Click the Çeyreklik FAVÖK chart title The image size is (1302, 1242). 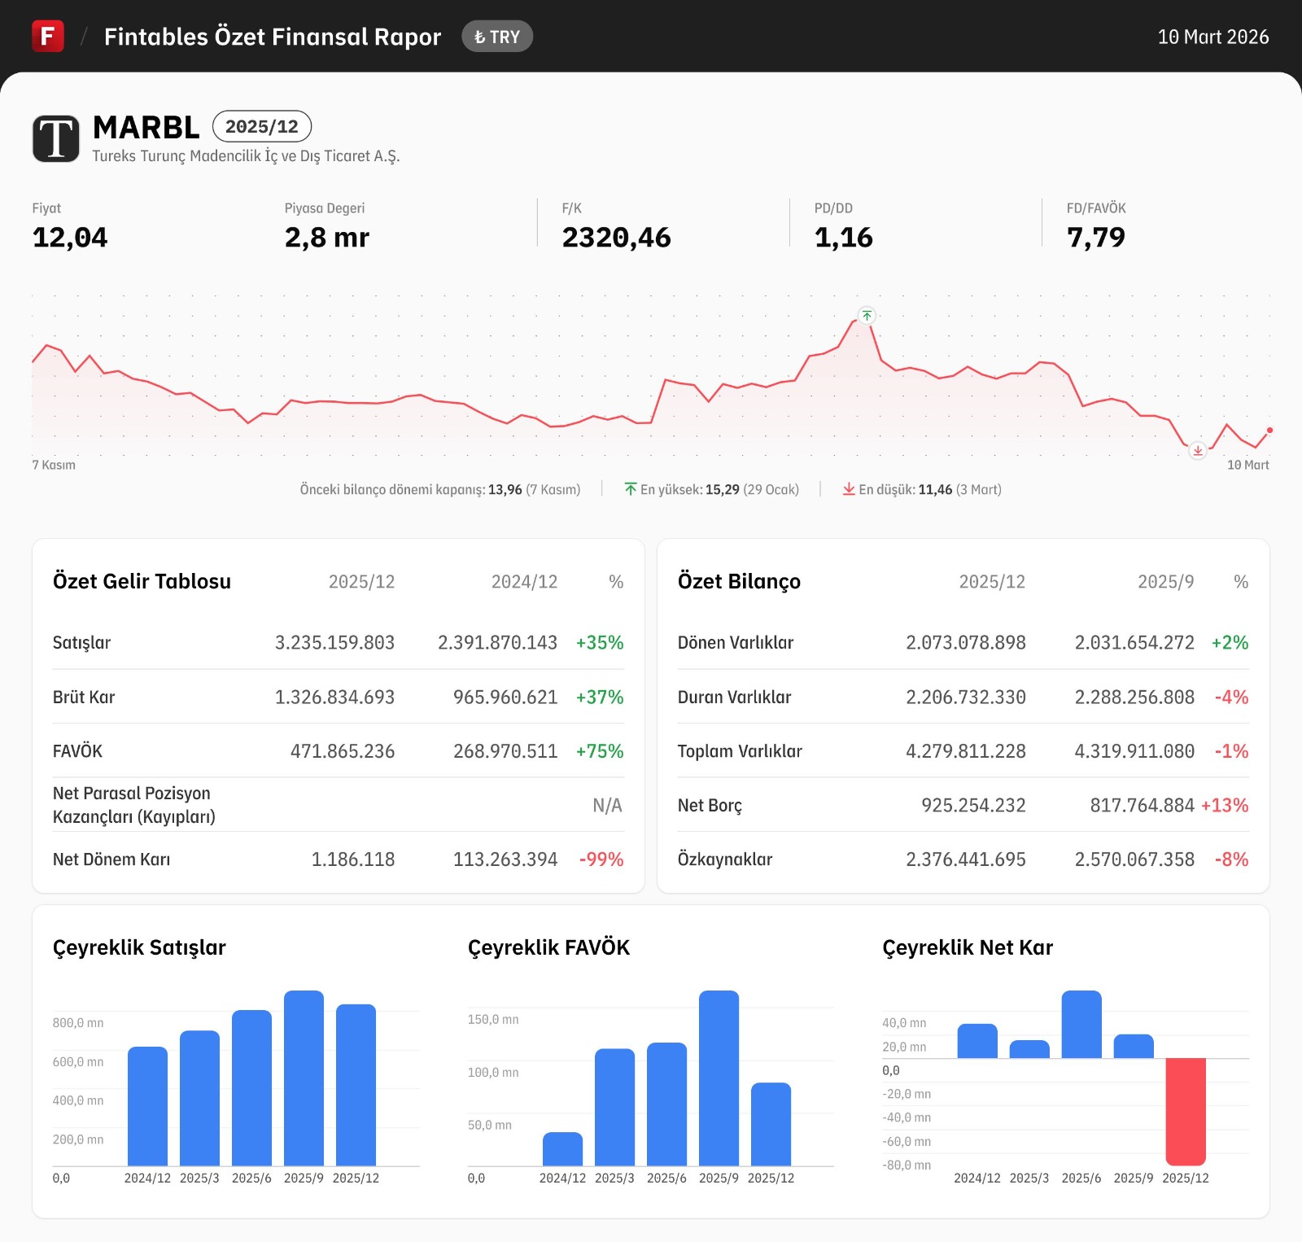coord(548,947)
